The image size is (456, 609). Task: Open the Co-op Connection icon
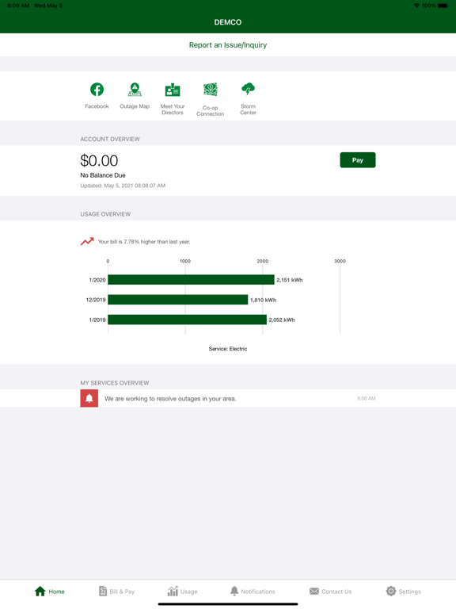click(210, 90)
